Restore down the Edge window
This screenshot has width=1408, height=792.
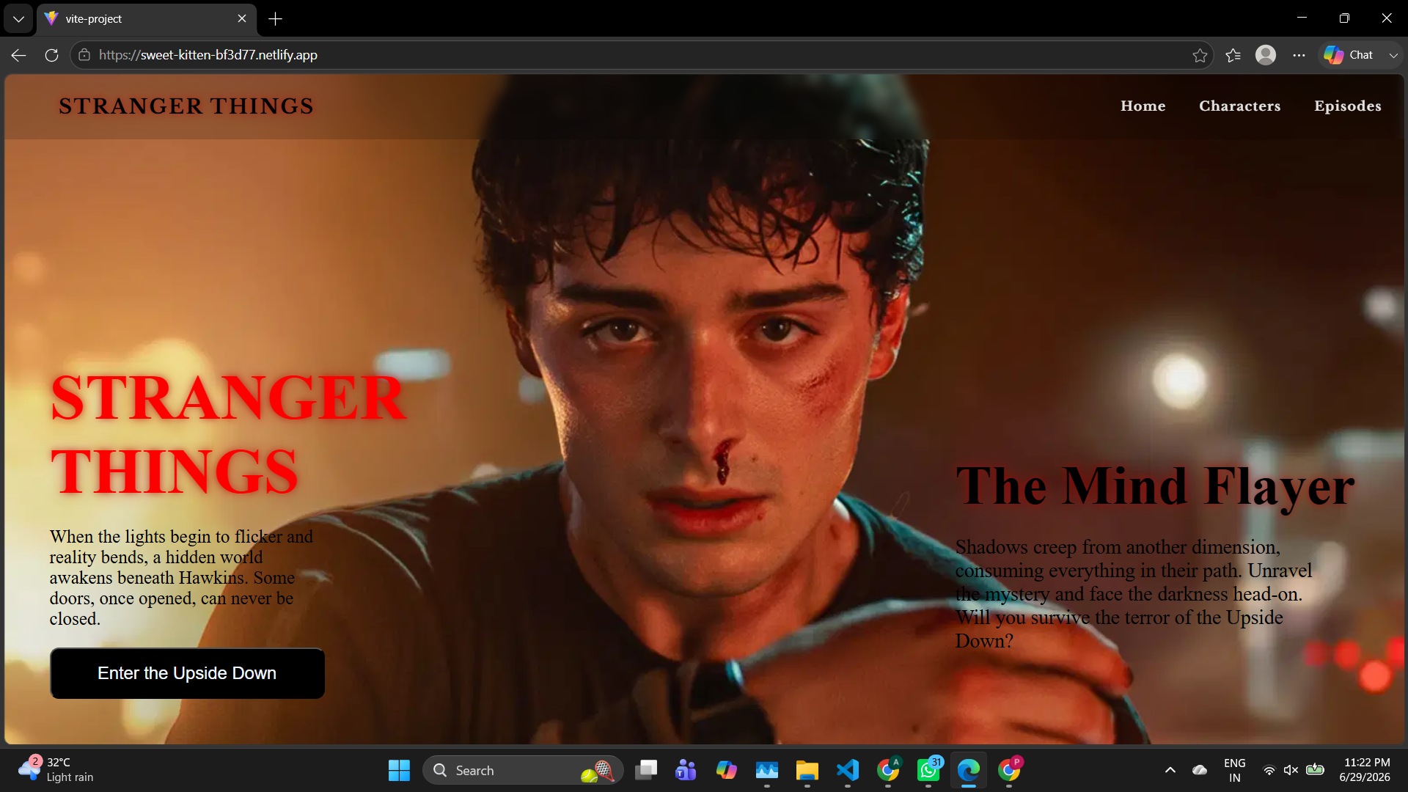(1344, 18)
